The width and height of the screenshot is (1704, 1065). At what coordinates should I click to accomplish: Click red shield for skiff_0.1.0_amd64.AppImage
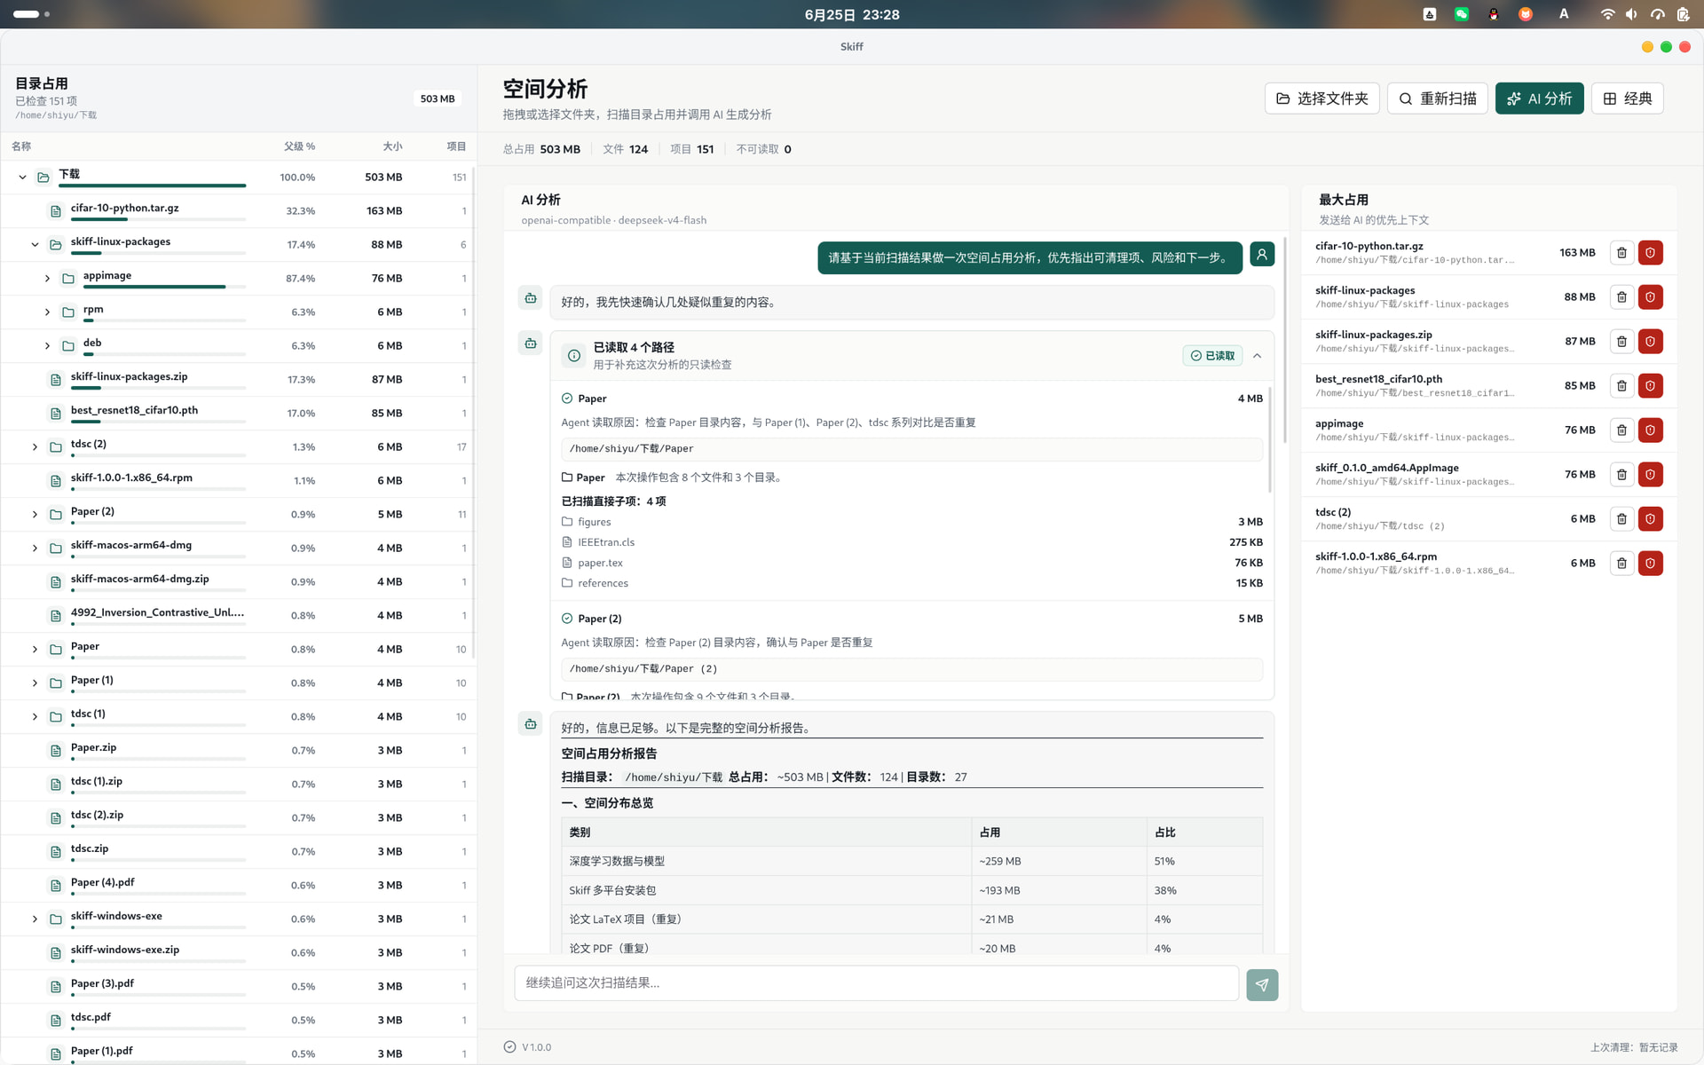pos(1650,475)
